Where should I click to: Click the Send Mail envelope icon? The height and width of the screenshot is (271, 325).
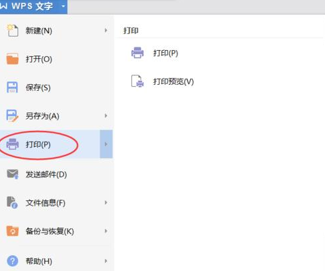(13, 174)
